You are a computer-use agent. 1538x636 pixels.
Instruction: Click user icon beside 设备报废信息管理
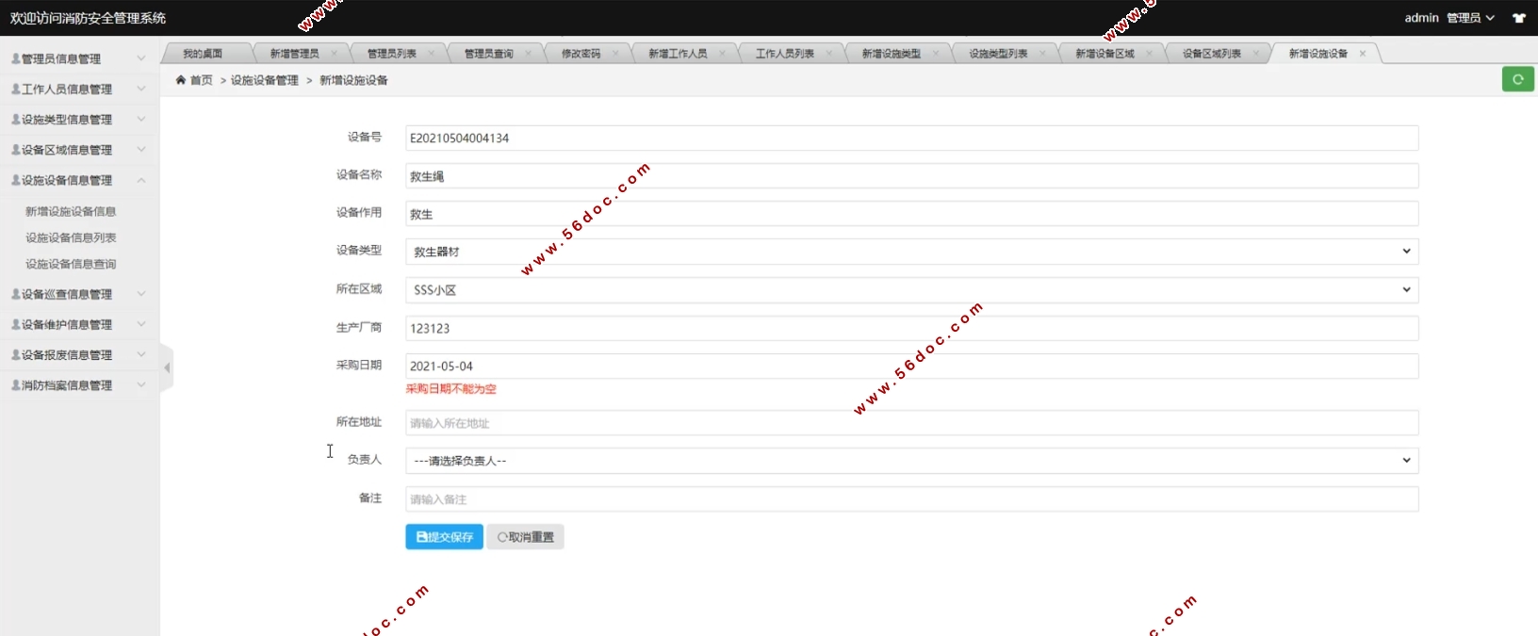[x=16, y=354]
